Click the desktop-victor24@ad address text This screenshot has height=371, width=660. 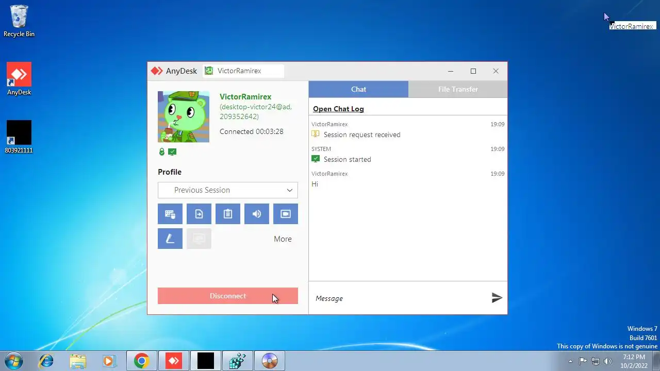point(256,112)
